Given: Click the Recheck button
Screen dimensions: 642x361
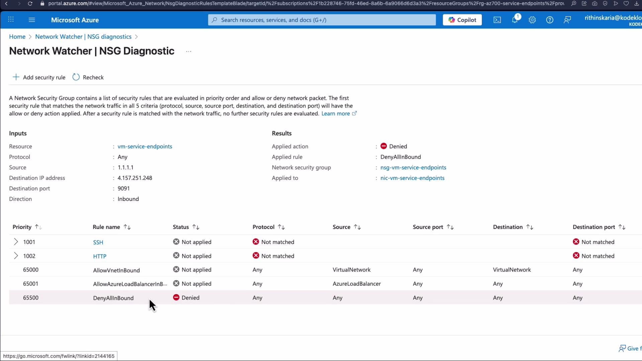Looking at the screenshot, I should click(x=88, y=77).
